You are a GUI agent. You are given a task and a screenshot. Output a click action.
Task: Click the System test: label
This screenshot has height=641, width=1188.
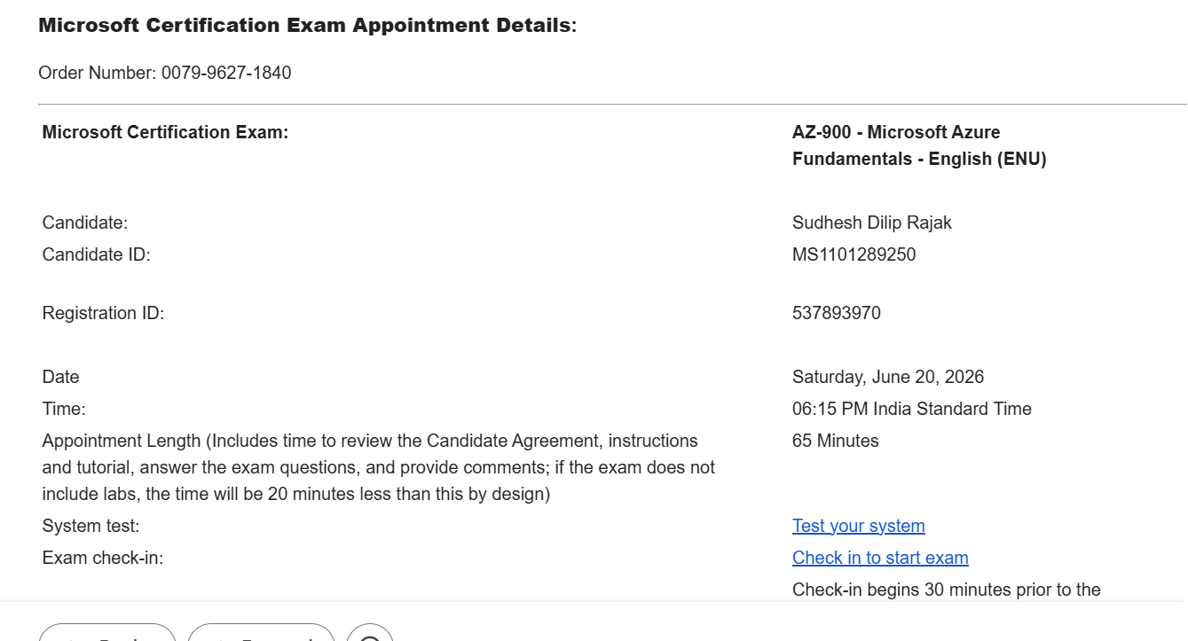[x=90, y=526]
